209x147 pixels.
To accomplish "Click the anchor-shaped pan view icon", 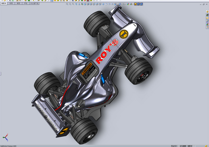I will coord(79,4).
